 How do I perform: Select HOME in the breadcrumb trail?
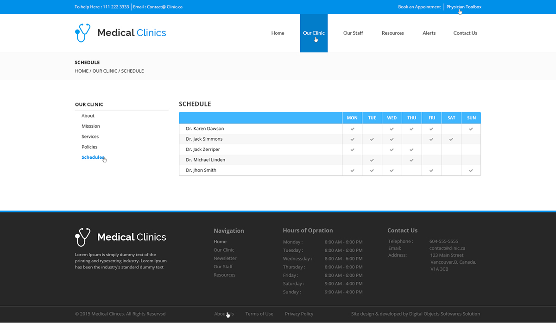(x=82, y=70)
